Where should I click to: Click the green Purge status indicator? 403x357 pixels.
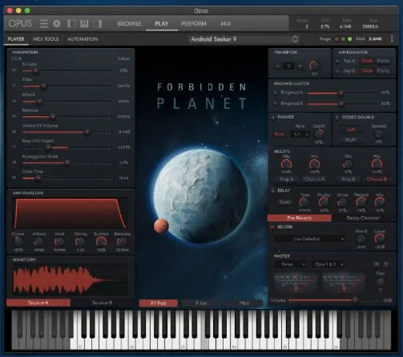[x=350, y=39]
